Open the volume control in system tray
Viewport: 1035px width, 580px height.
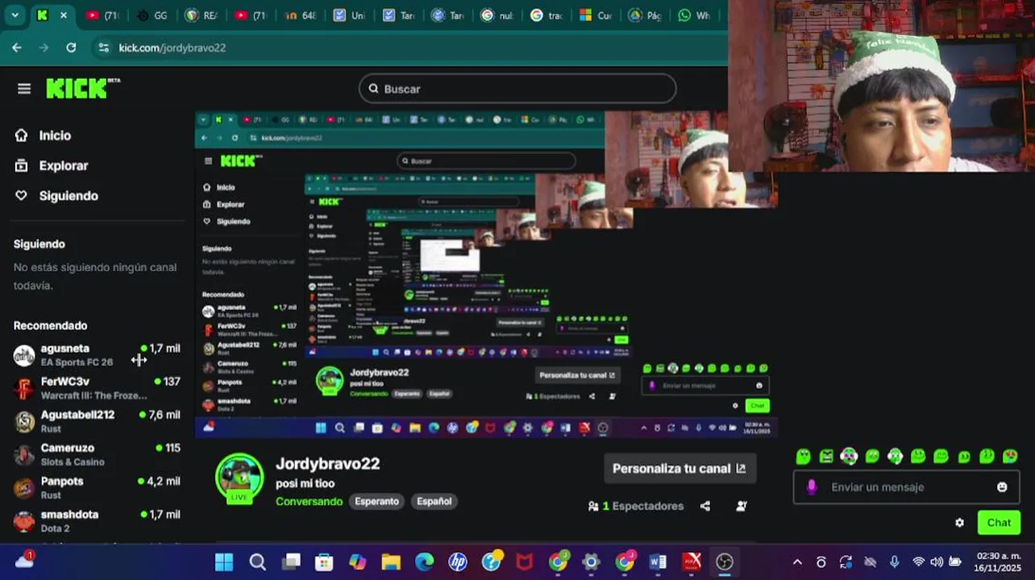coord(937,562)
